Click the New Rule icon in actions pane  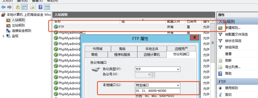pos(220,28)
